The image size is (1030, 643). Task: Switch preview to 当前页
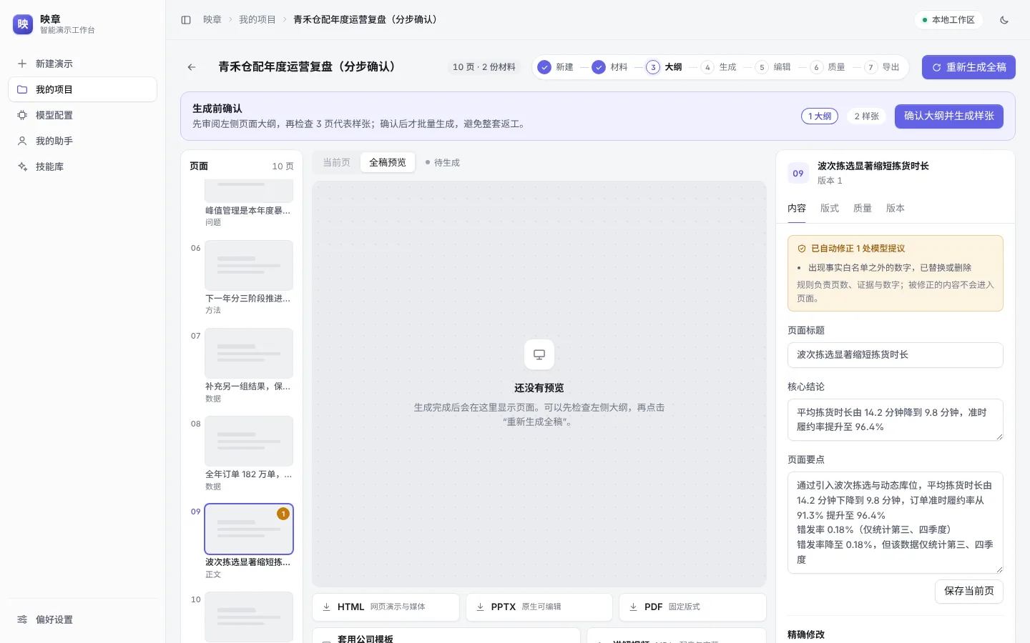coord(337,163)
